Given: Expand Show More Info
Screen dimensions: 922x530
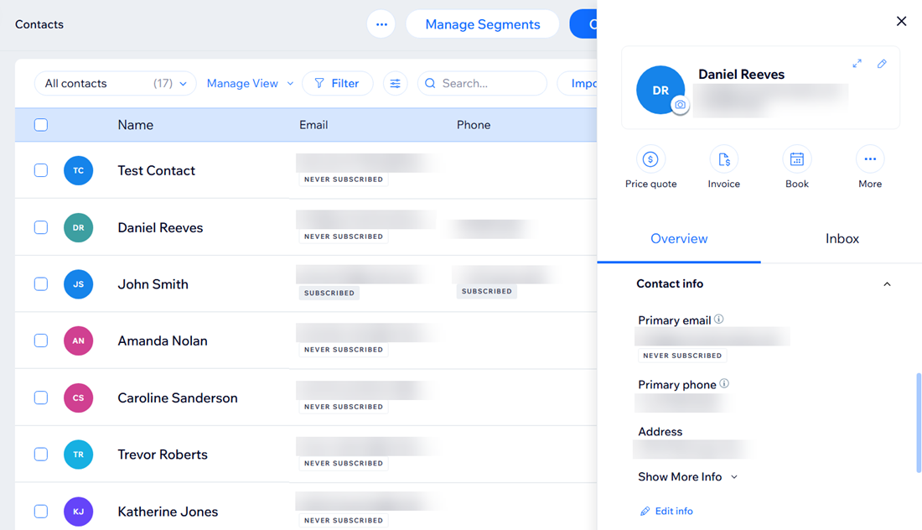Looking at the screenshot, I should point(687,477).
